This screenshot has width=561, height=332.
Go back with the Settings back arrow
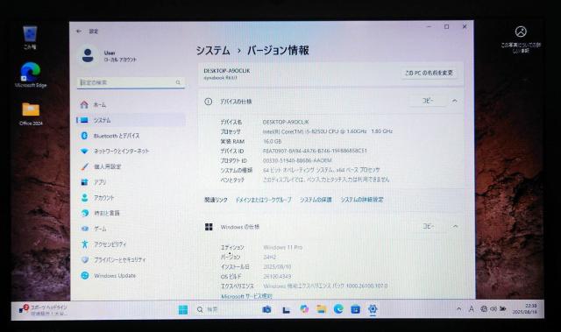point(79,31)
